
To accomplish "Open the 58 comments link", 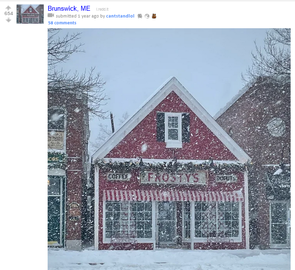I will (x=62, y=23).
